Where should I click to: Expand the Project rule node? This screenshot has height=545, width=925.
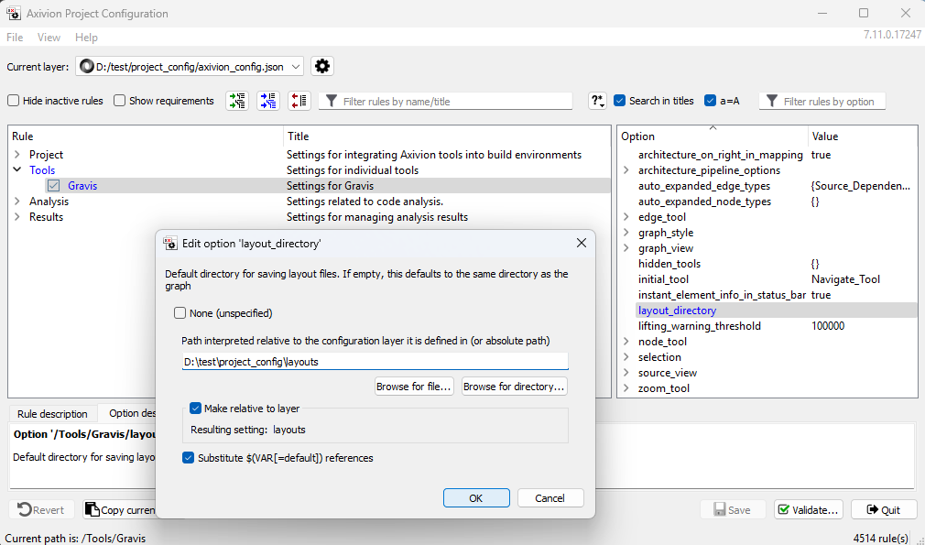click(17, 155)
